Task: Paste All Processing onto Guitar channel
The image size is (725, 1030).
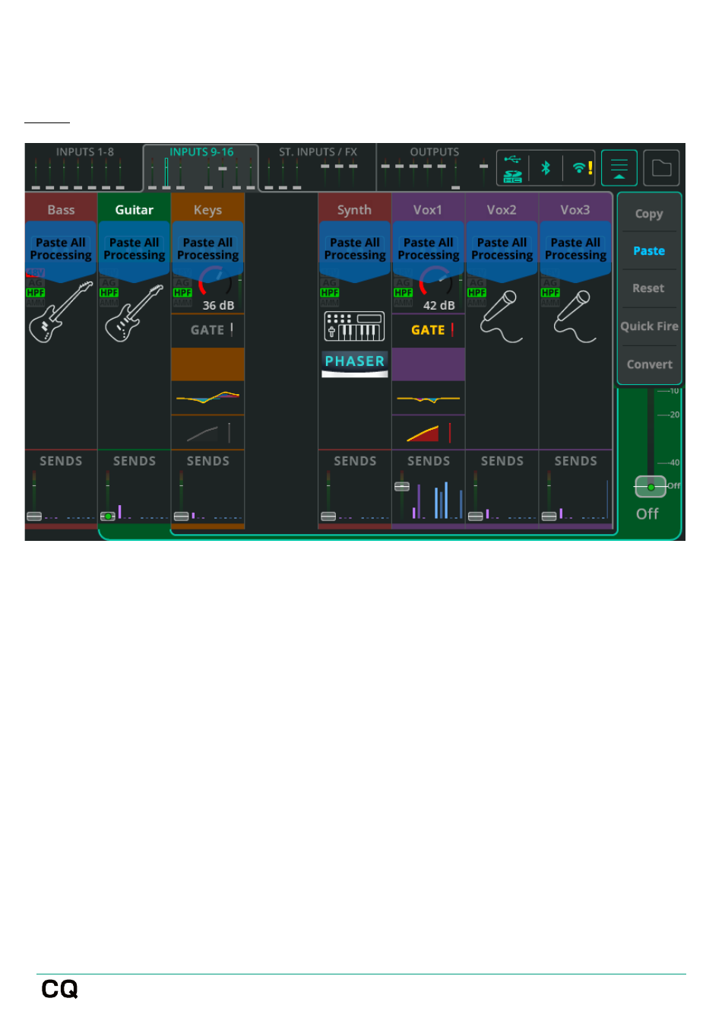Action: [135, 250]
